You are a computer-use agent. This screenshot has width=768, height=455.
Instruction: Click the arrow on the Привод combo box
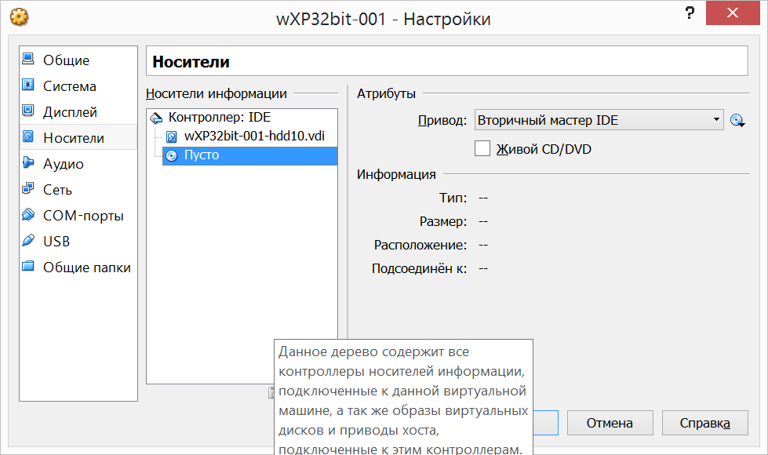(x=716, y=120)
